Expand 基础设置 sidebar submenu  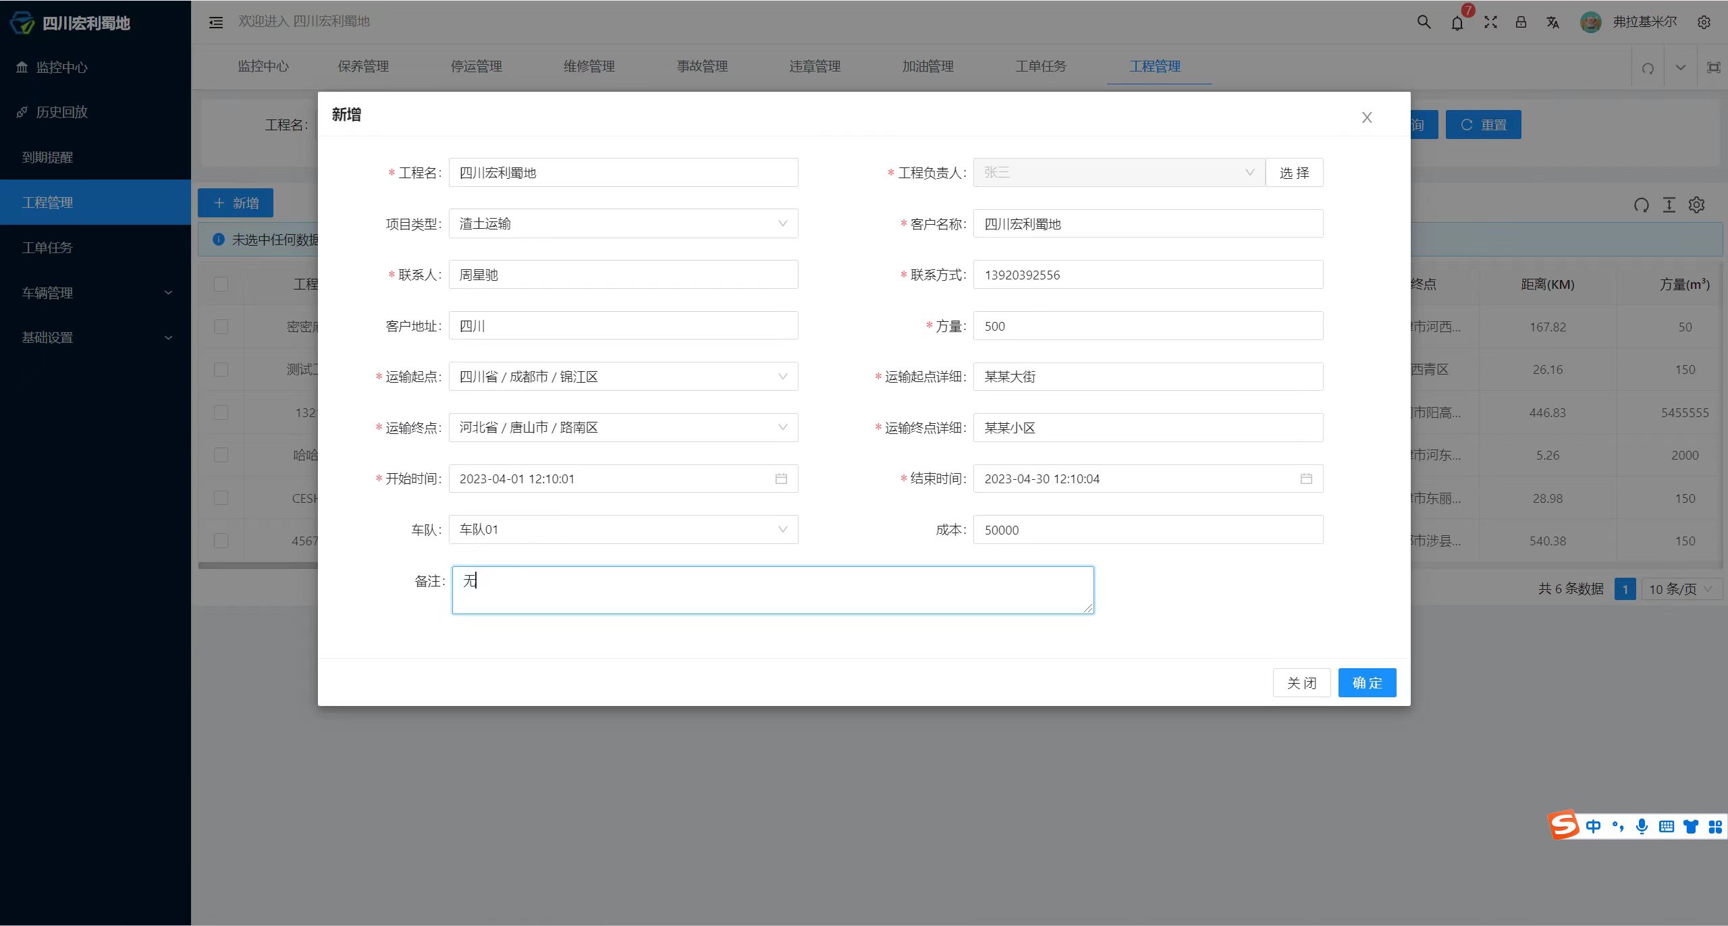click(x=95, y=337)
